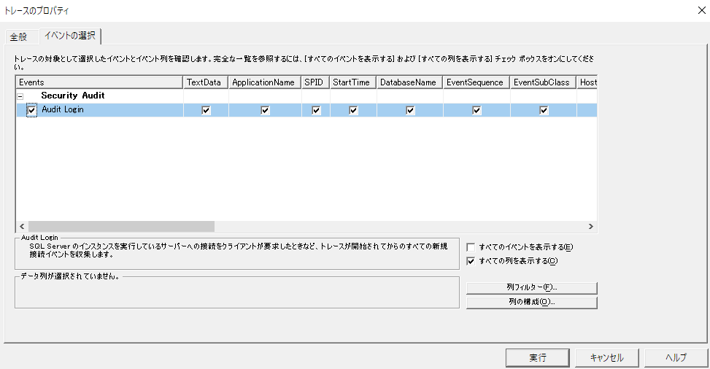Screen dimensions: 710x369
Task: Open 列フィルター(F)... dialog
Action: [x=532, y=287]
